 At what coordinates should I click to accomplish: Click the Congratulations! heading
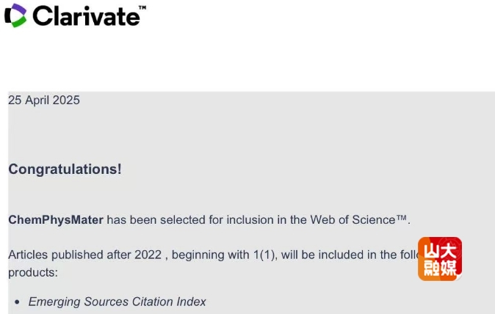[x=65, y=169]
